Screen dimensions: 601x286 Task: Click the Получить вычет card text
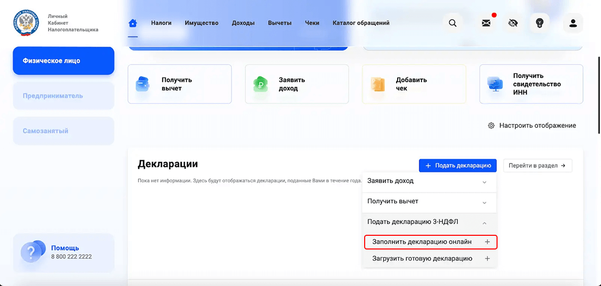(x=176, y=84)
